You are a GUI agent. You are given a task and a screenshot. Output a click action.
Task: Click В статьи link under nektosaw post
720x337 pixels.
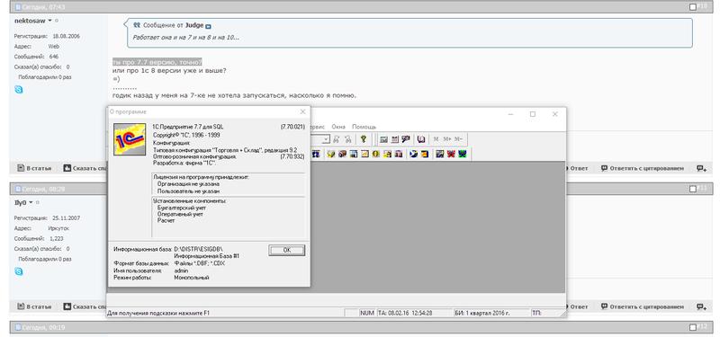pyautogui.click(x=34, y=168)
